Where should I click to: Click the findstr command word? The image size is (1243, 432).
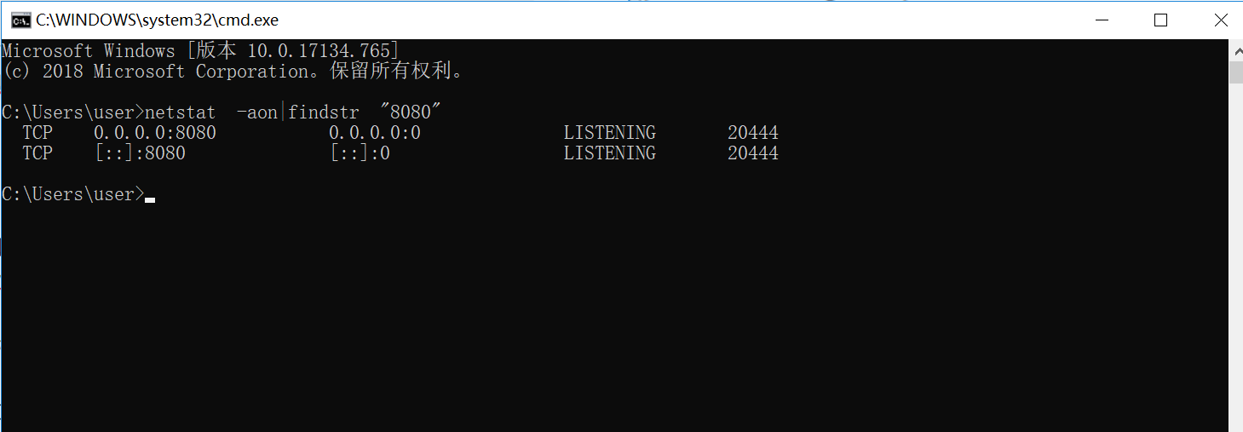323,112
